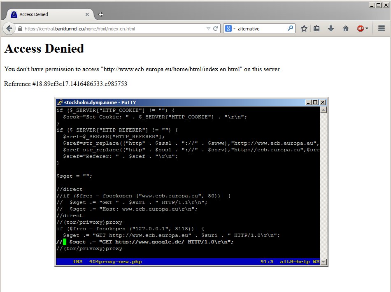Image resolution: width=391 pixels, height=292 pixels.
Task: Click the '$sref="Referer: "' code line
Action: point(121,156)
